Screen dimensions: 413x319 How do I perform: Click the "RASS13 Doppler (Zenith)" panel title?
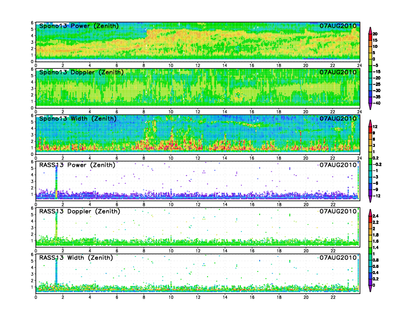tap(80, 211)
